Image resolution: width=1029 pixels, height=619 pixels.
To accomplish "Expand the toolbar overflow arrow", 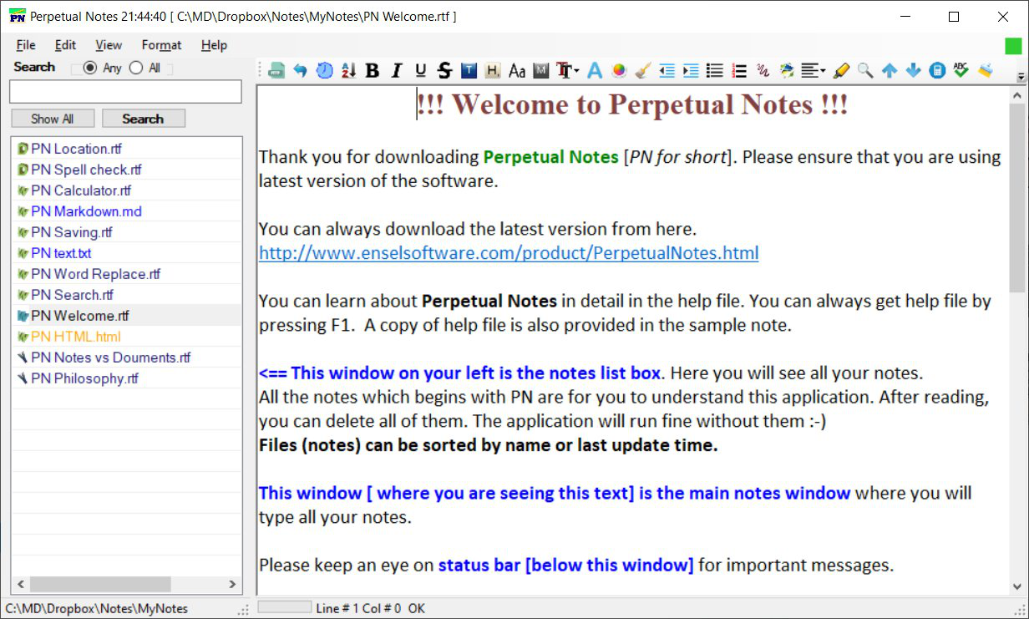I will (x=1021, y=77).
